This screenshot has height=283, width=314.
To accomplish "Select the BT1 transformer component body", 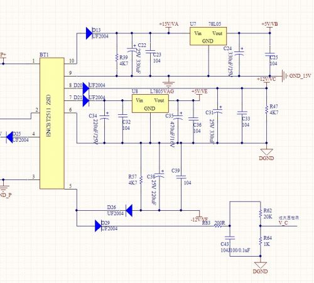I will (x=52, y=124).
